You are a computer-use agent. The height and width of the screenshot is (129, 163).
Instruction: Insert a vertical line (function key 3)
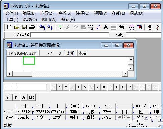click(57, 106)
